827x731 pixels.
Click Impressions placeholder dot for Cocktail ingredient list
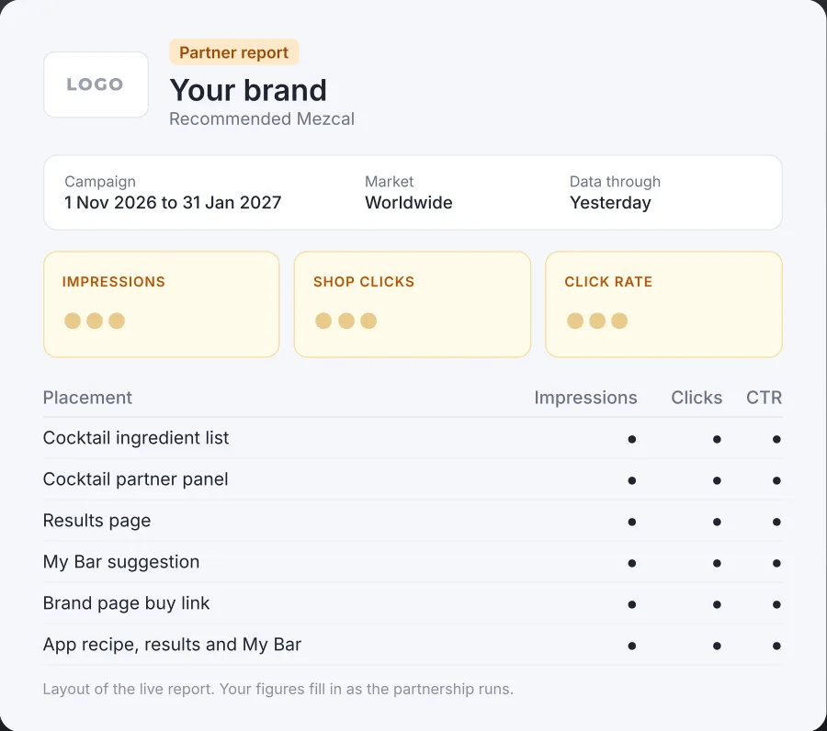632,439
